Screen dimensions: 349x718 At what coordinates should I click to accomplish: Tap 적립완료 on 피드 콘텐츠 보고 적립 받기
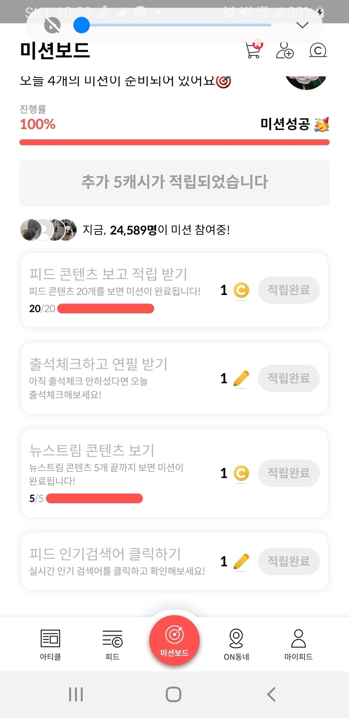288,290
